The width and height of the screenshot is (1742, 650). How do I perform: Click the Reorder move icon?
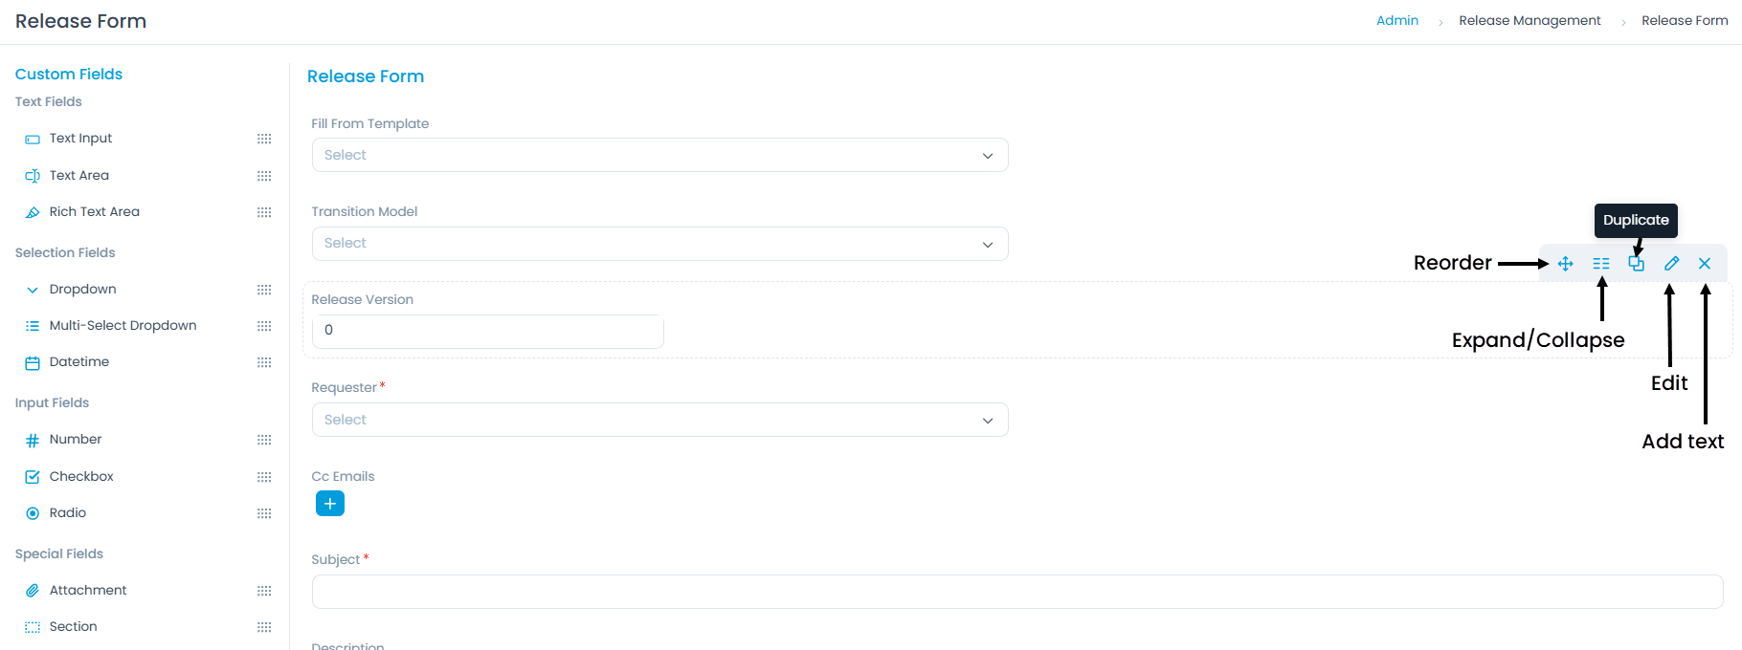1565,264
